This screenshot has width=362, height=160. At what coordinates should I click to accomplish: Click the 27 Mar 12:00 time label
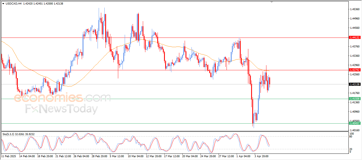pyautogui.click(x=226, y=156)
